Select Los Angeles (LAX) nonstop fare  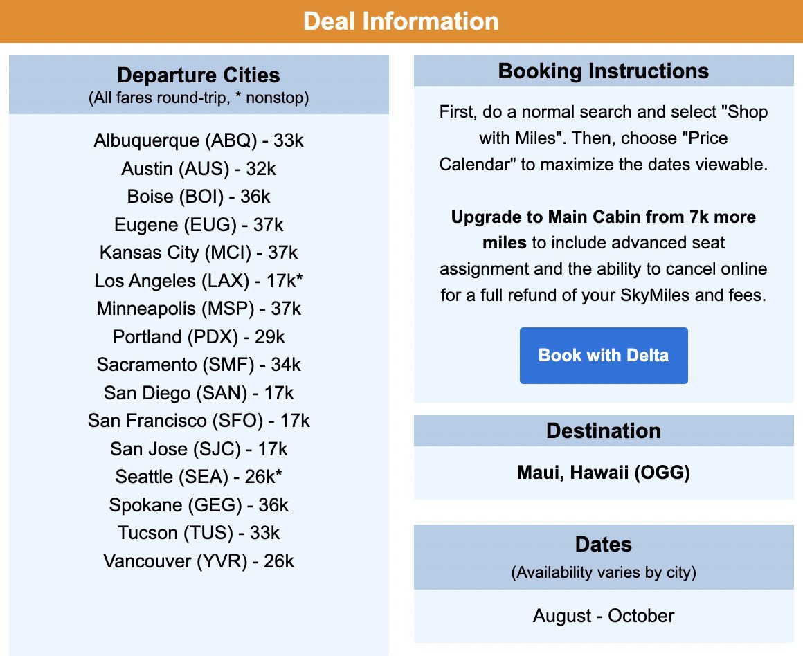click(199, 281)
